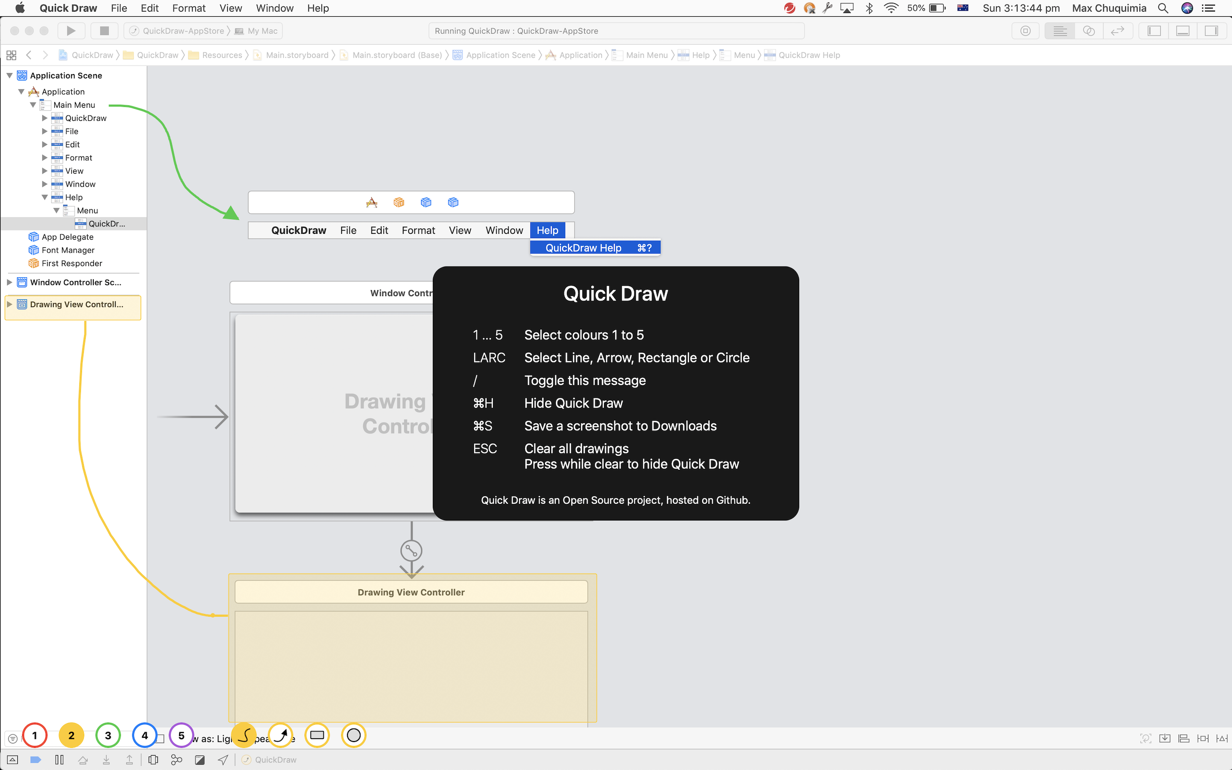Switch to the Standard editor mode
The width and height of the screenshot is (1232, 770).
pos(1060,30)
